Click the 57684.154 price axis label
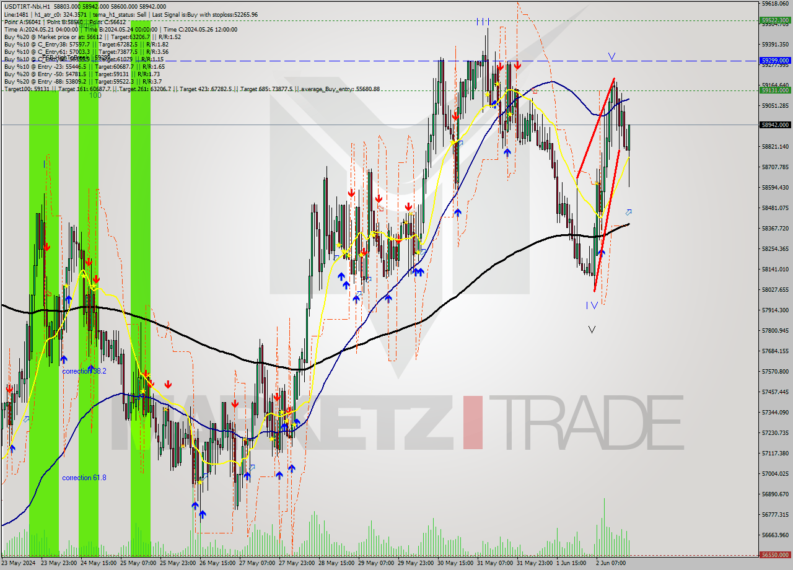Image resolution: width=793 pixels, height=570 pixels. tap(776, 351)
